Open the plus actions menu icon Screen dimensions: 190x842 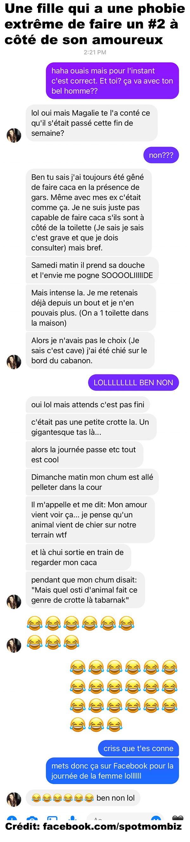point(12,819)
